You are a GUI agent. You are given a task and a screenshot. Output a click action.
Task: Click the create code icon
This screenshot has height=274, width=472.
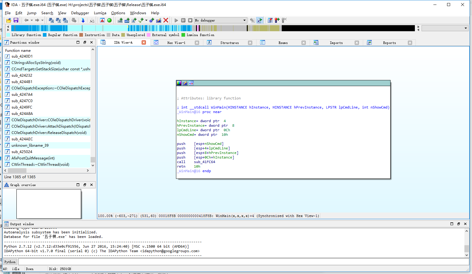click(x=120, y=20)
